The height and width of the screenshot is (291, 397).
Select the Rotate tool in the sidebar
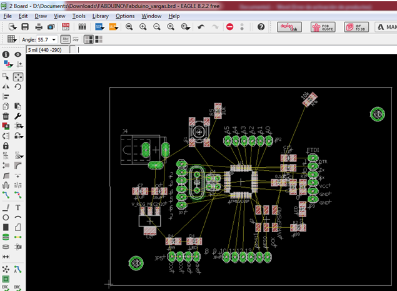pyautogui.click(x=18, y=87)
